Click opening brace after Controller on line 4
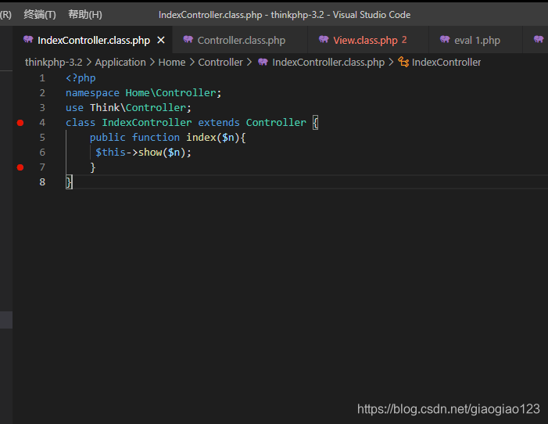The width and height of the screenshot is (548, 424). [x=315, y=123]
